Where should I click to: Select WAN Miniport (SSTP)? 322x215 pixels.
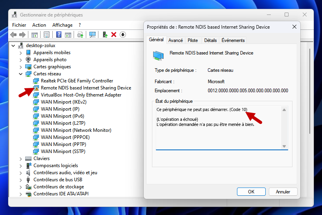63,151
